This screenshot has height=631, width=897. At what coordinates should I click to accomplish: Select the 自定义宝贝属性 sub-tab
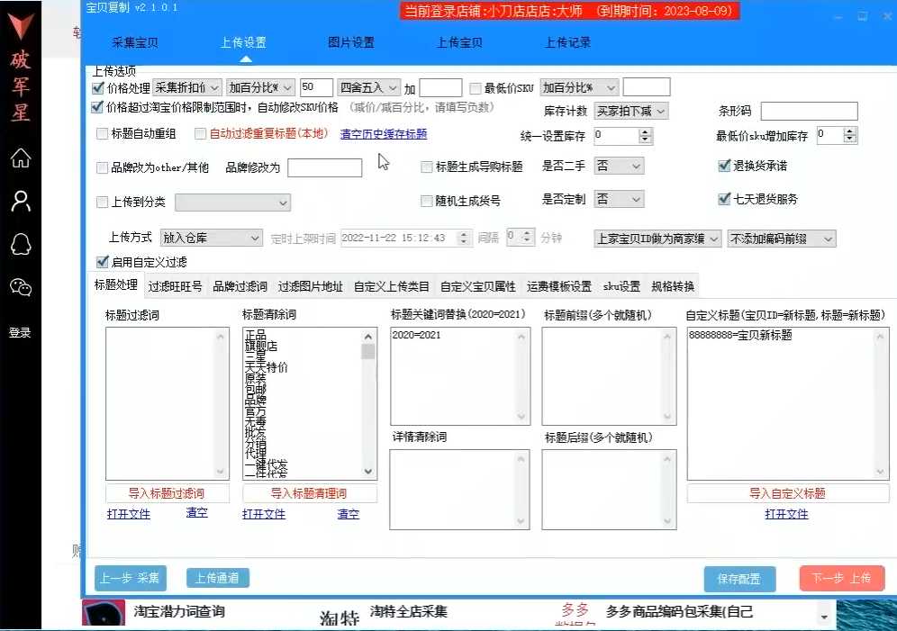pos(478,286)
